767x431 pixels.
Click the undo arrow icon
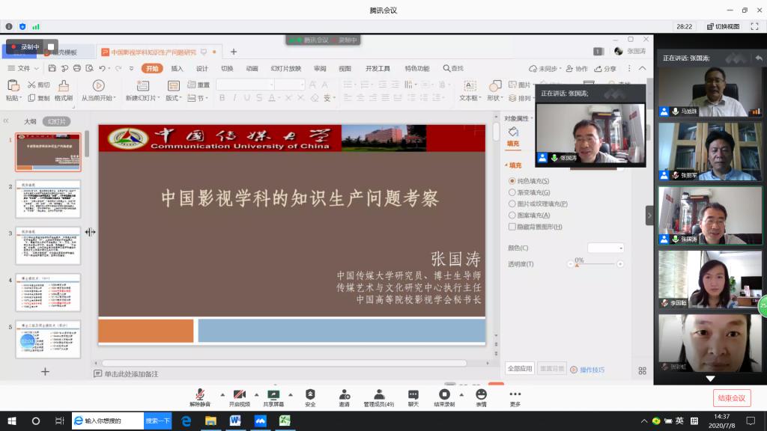(x=102, y=68)
